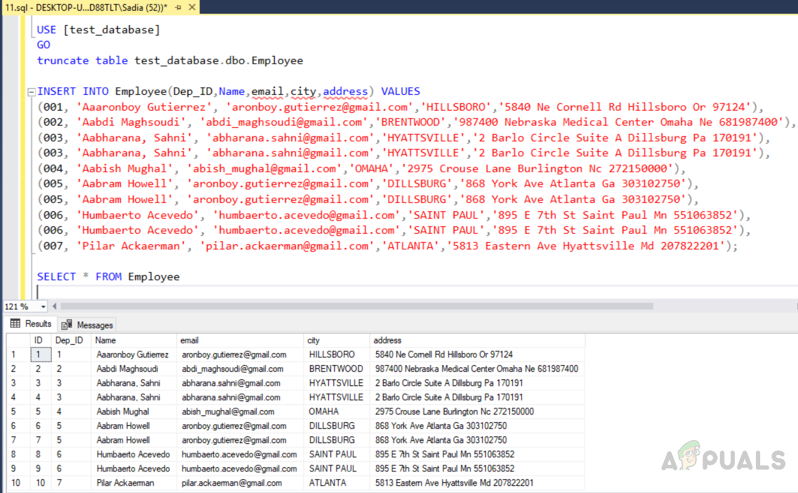This screenshot has height=493, width=798.
Task: Pin the 11.sql query tab
Action: [x=178, y=8]
